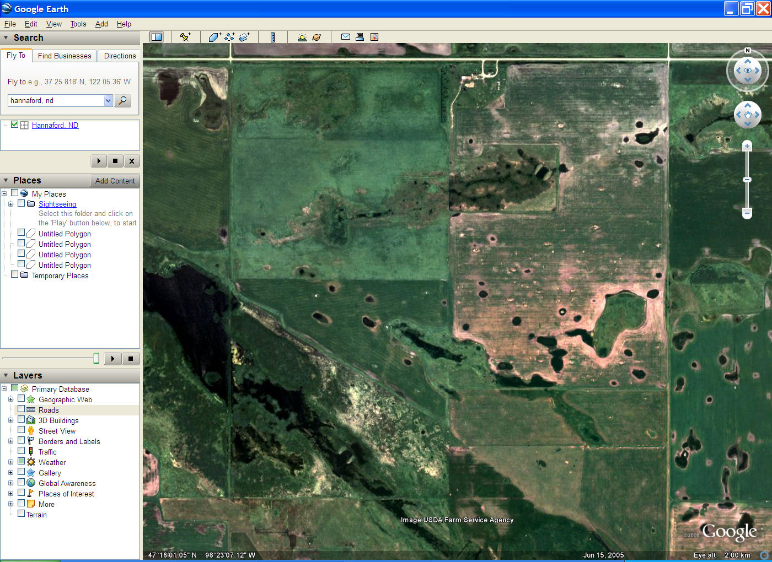
Task: Click the Street View pegman icon
Action: 31,431
